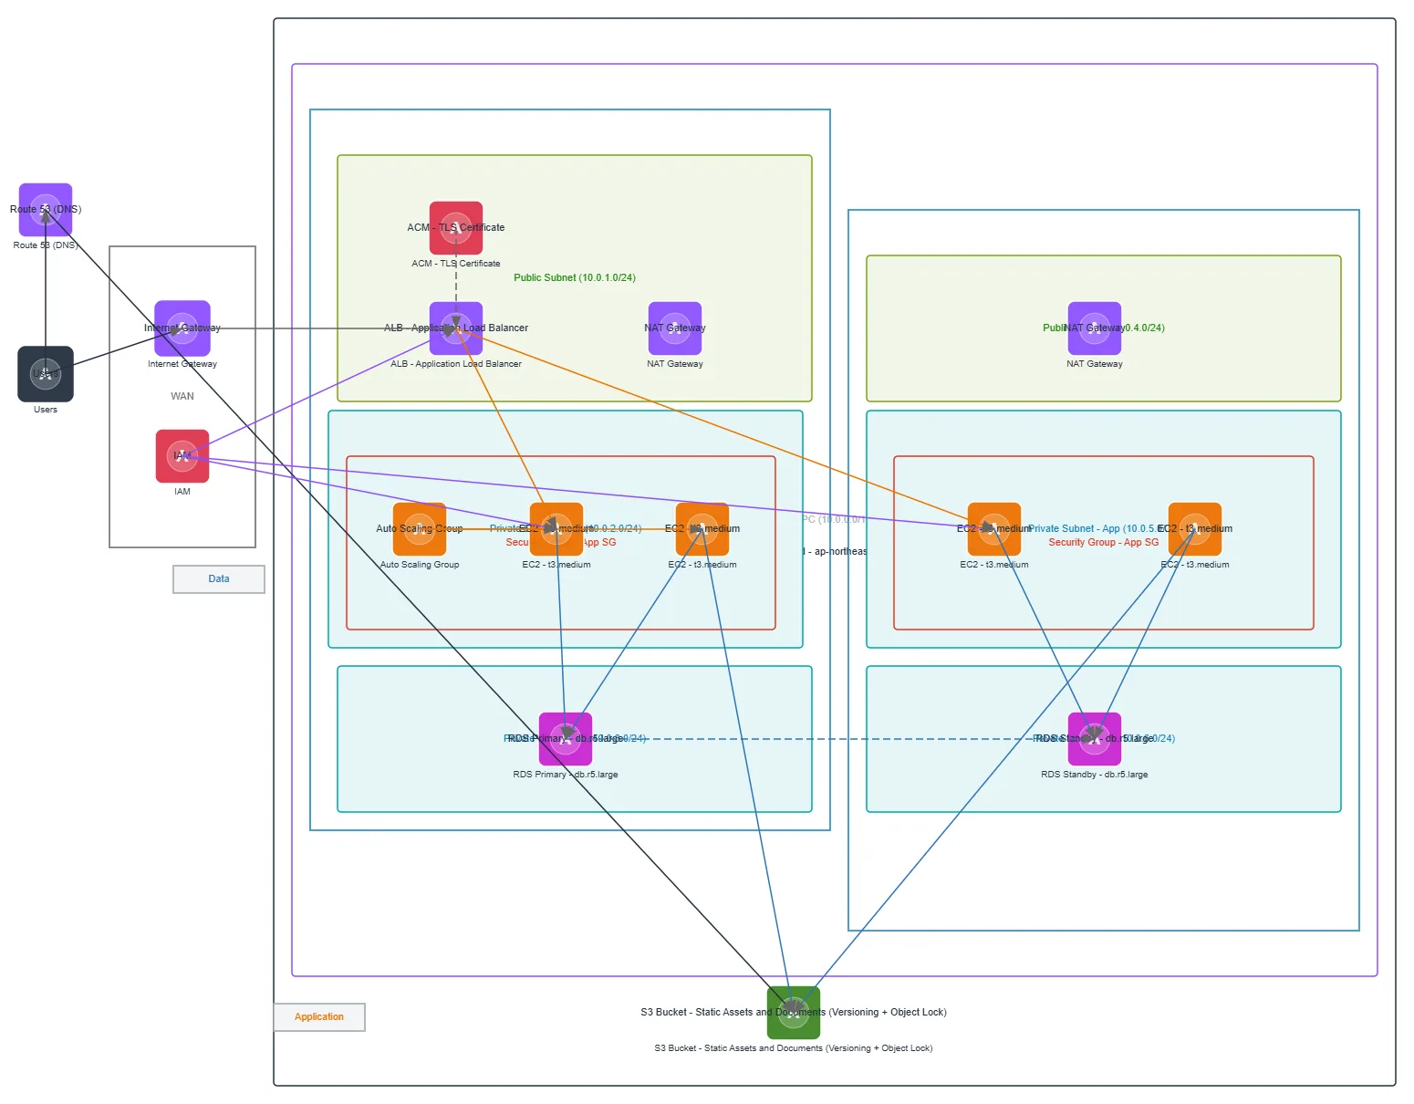The height and width of the screenshot is (1104, 1414).
Task: Click the IAM service icon
Action: point(182,456)
